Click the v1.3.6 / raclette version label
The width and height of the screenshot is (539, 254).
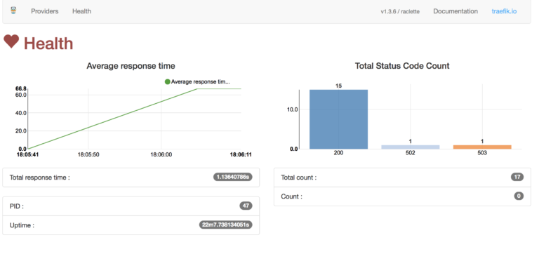tap(400, 11)
